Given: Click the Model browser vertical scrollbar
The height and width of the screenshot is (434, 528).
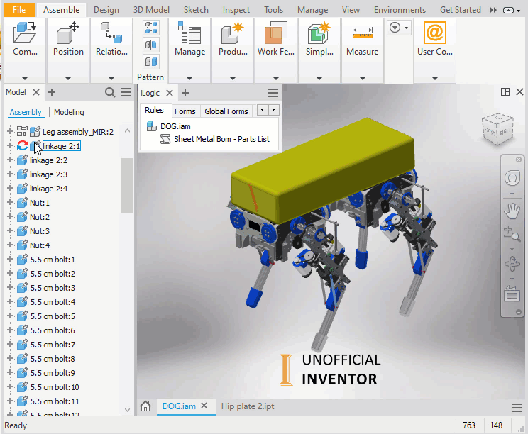Looking at the screenshot, I should click(127, 184).
